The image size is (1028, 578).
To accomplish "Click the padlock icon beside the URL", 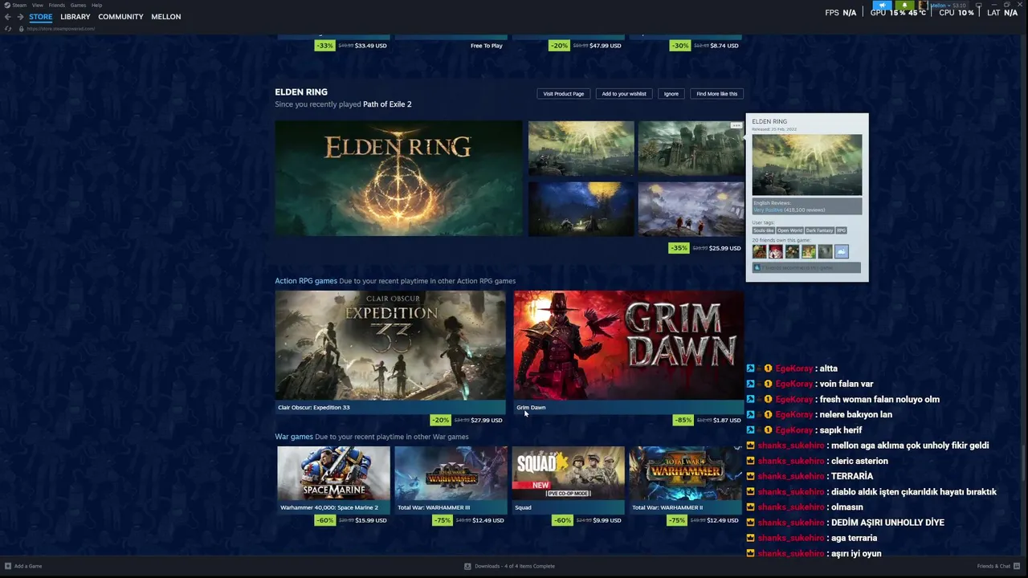I will (x=22, y=29).
